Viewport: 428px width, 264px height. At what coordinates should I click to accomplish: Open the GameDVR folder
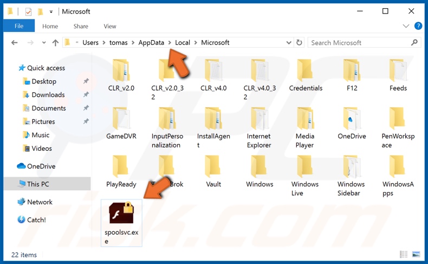click(x=121, y=124)
